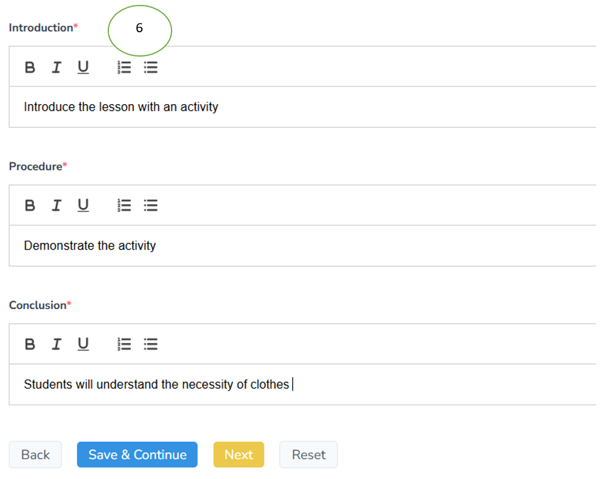Apply bold formatting in the Conclusion editor
The height and width of the screenshot is (479, 606).
pyautogui.click(x=30, y=344)
